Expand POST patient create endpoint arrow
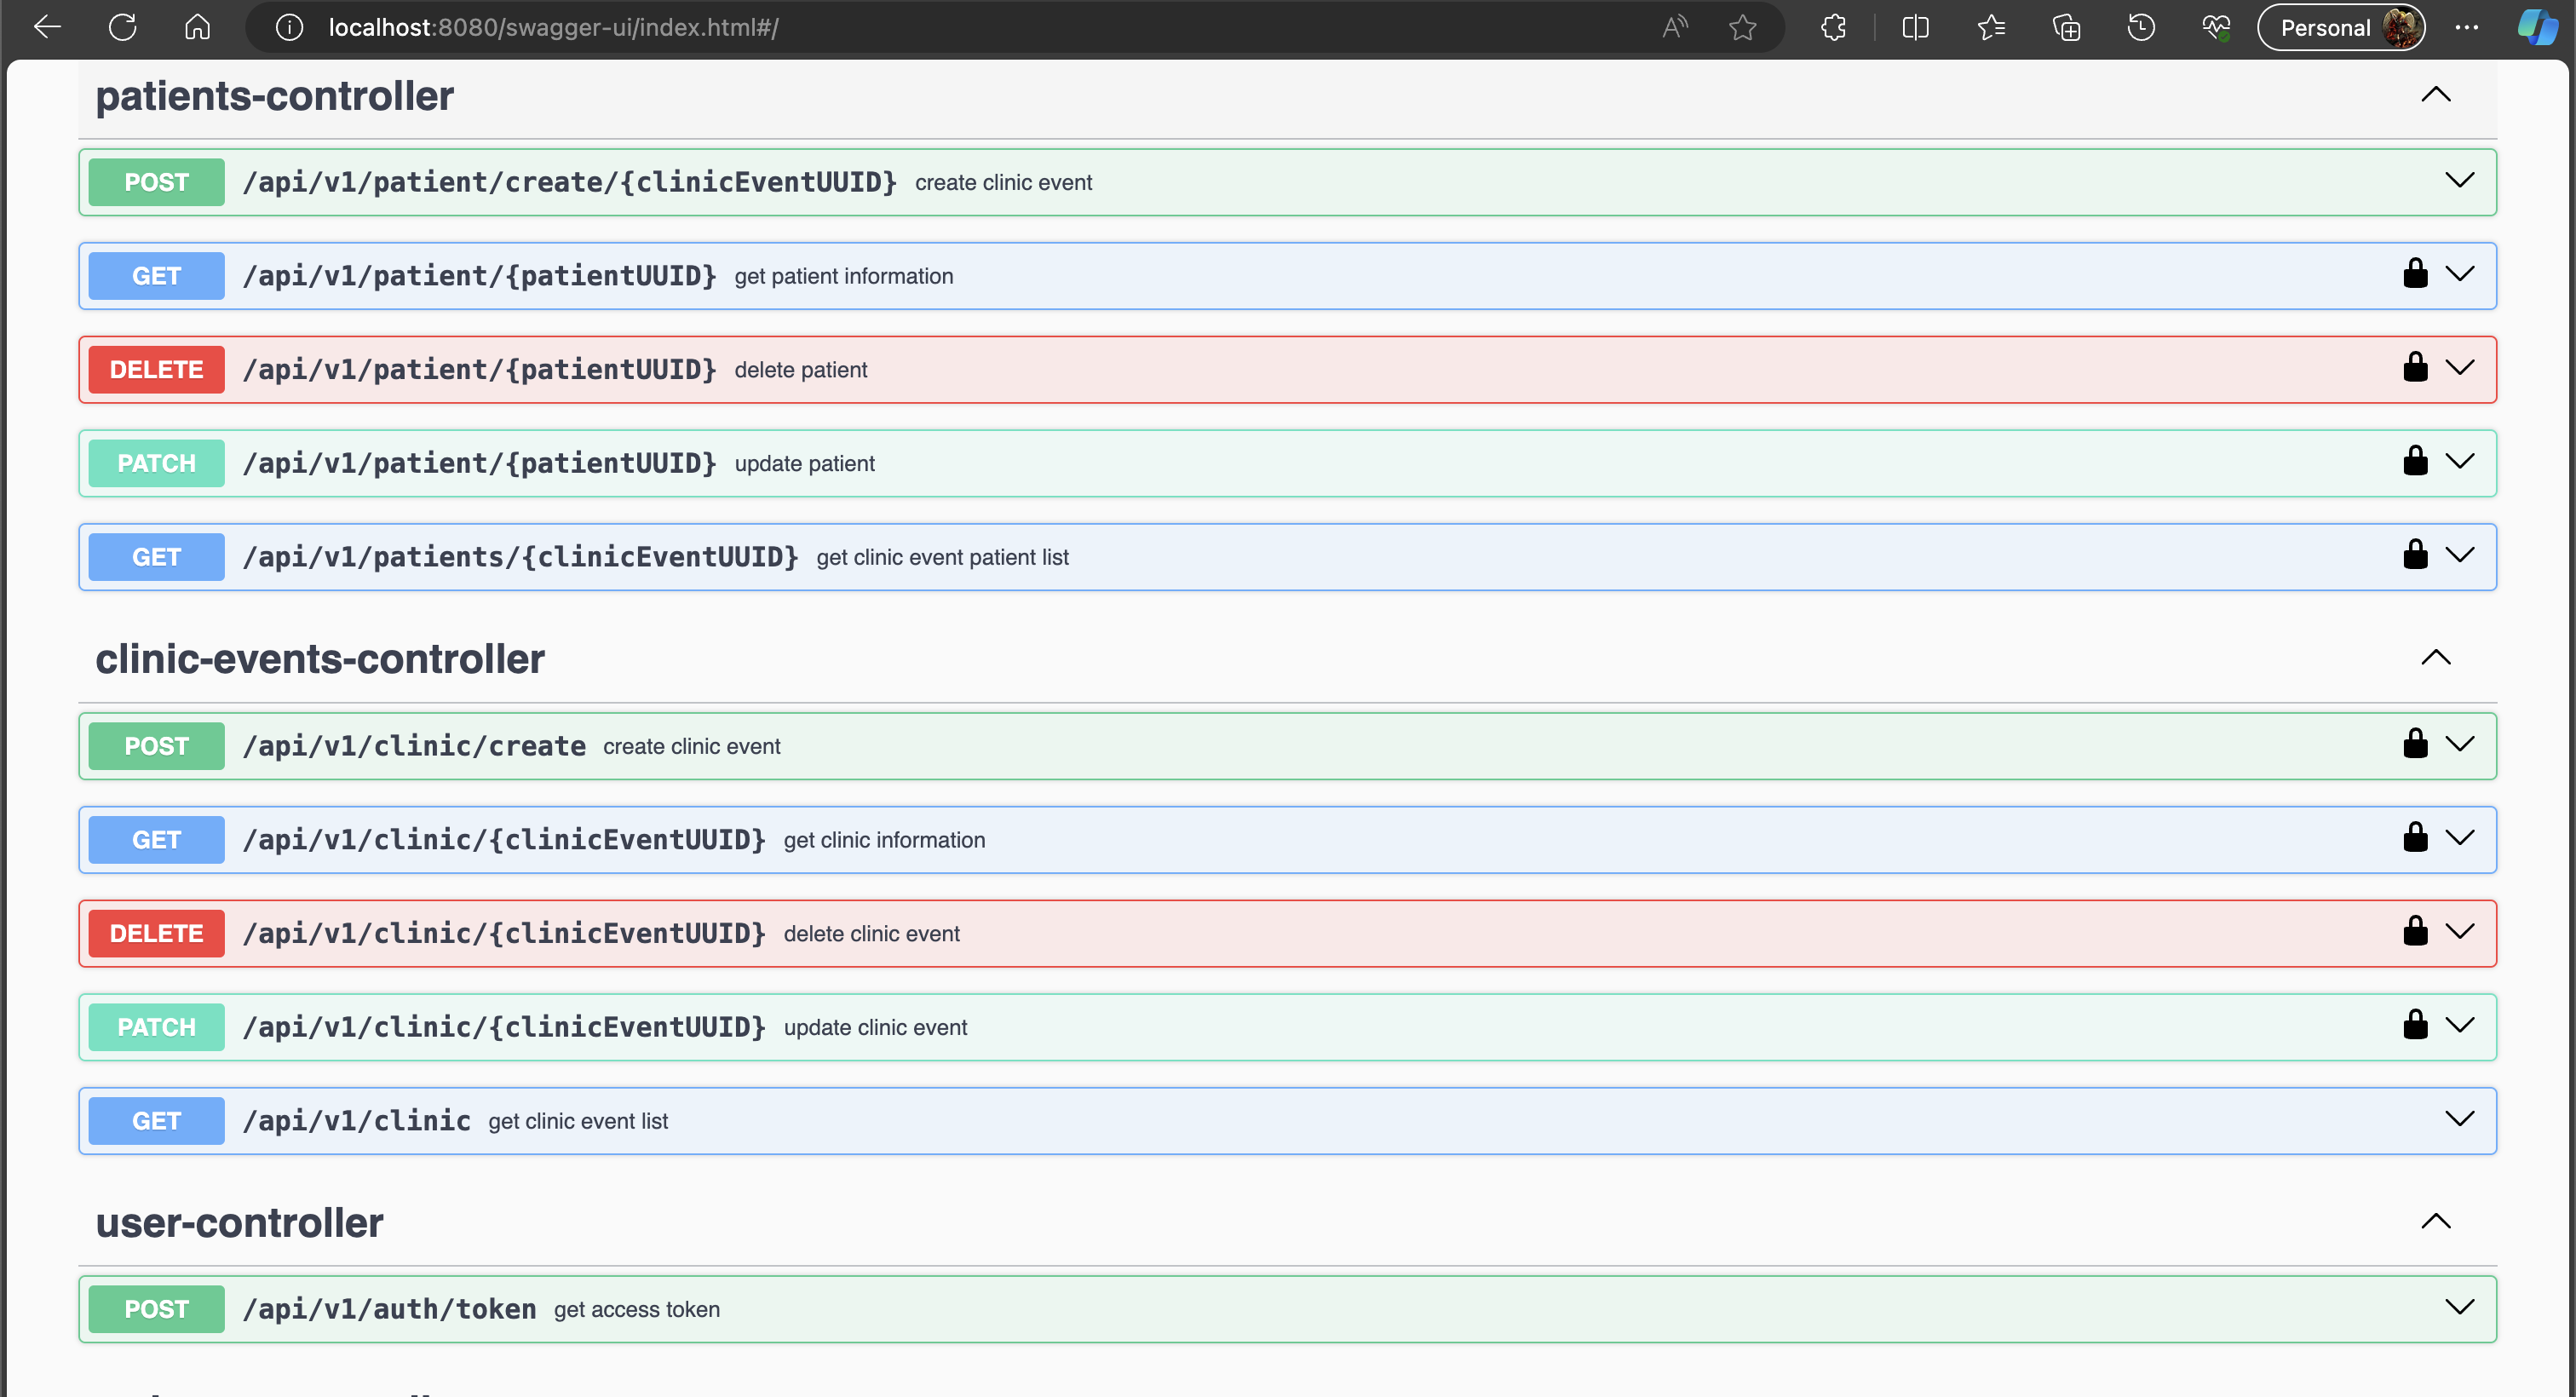The image size is (2576, 1397). [2459, 181]
